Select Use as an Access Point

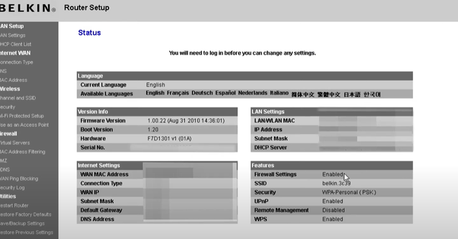pyautogui.click(x=24, y=124)
